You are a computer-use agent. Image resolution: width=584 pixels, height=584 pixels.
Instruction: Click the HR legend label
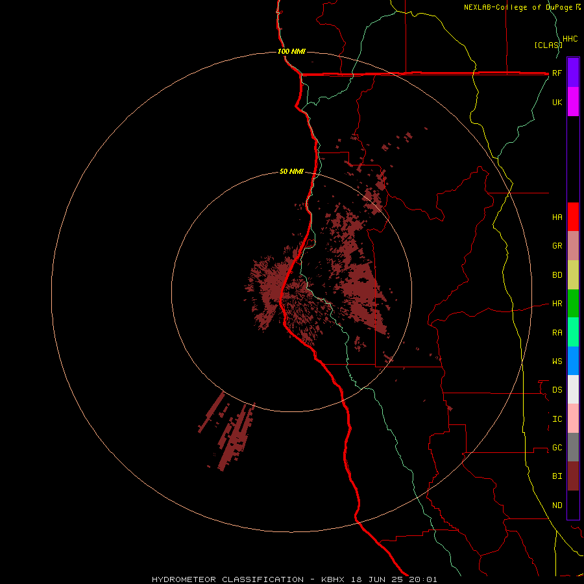point(557,304)
